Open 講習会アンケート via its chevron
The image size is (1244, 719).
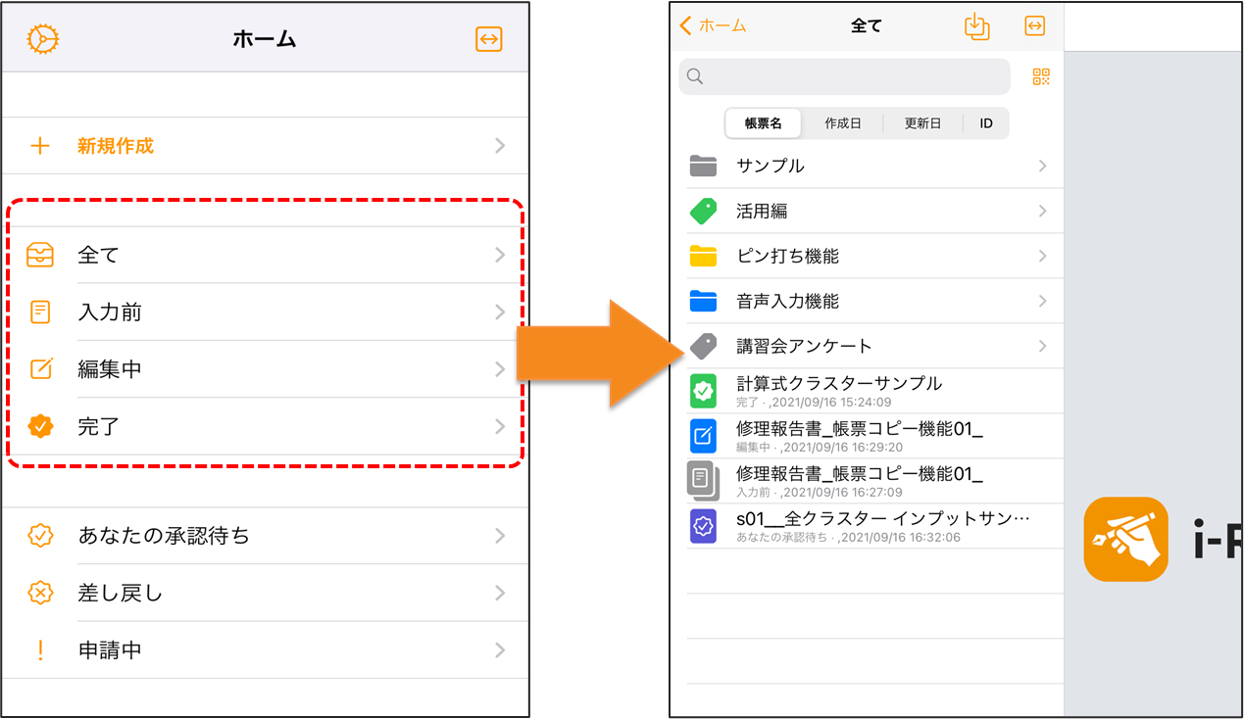1042,347
